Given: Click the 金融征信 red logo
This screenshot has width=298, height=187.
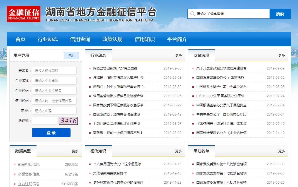Looking at the screenshot, I should pos(23,14).
